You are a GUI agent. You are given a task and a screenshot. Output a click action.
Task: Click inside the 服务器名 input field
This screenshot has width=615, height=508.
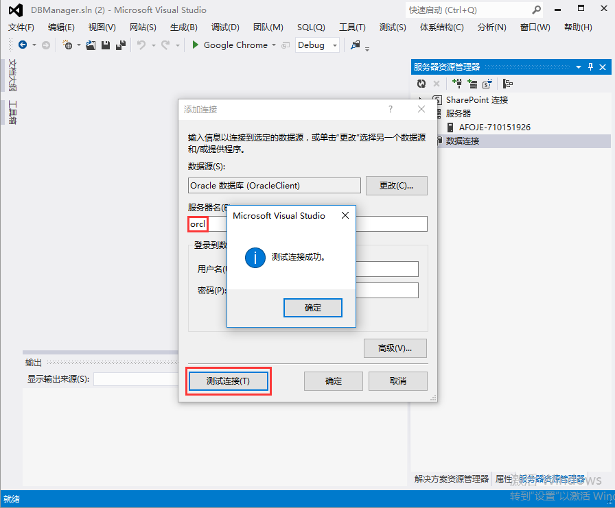[198, 223]
